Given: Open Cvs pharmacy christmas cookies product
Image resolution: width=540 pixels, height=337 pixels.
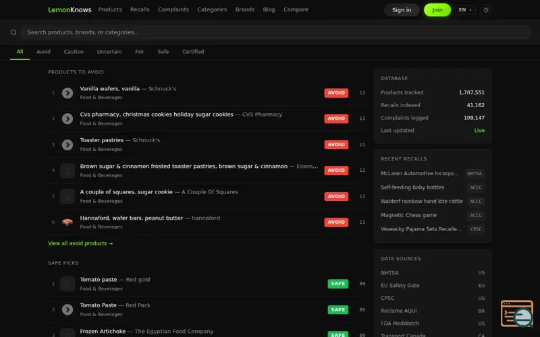Looking at the screenshot, I should pos(157,115).
